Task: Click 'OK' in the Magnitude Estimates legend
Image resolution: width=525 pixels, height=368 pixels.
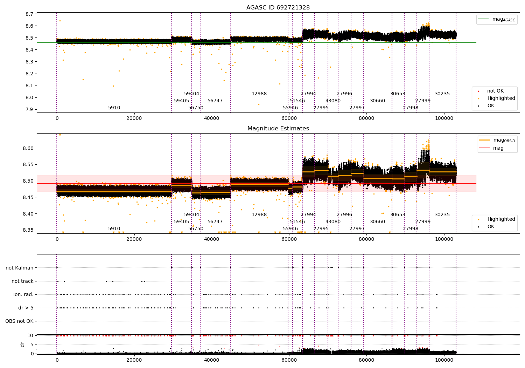Action: tap(486, 227)
